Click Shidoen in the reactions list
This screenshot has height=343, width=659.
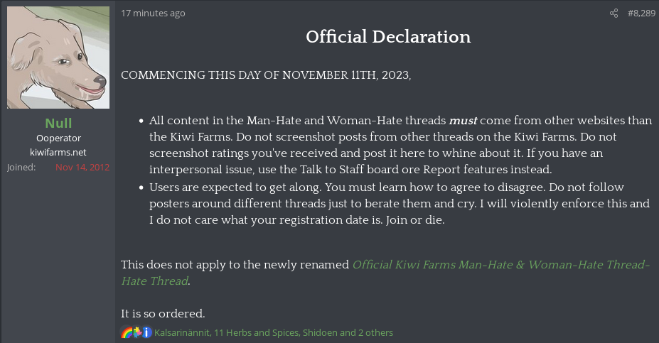click(320, 332)
